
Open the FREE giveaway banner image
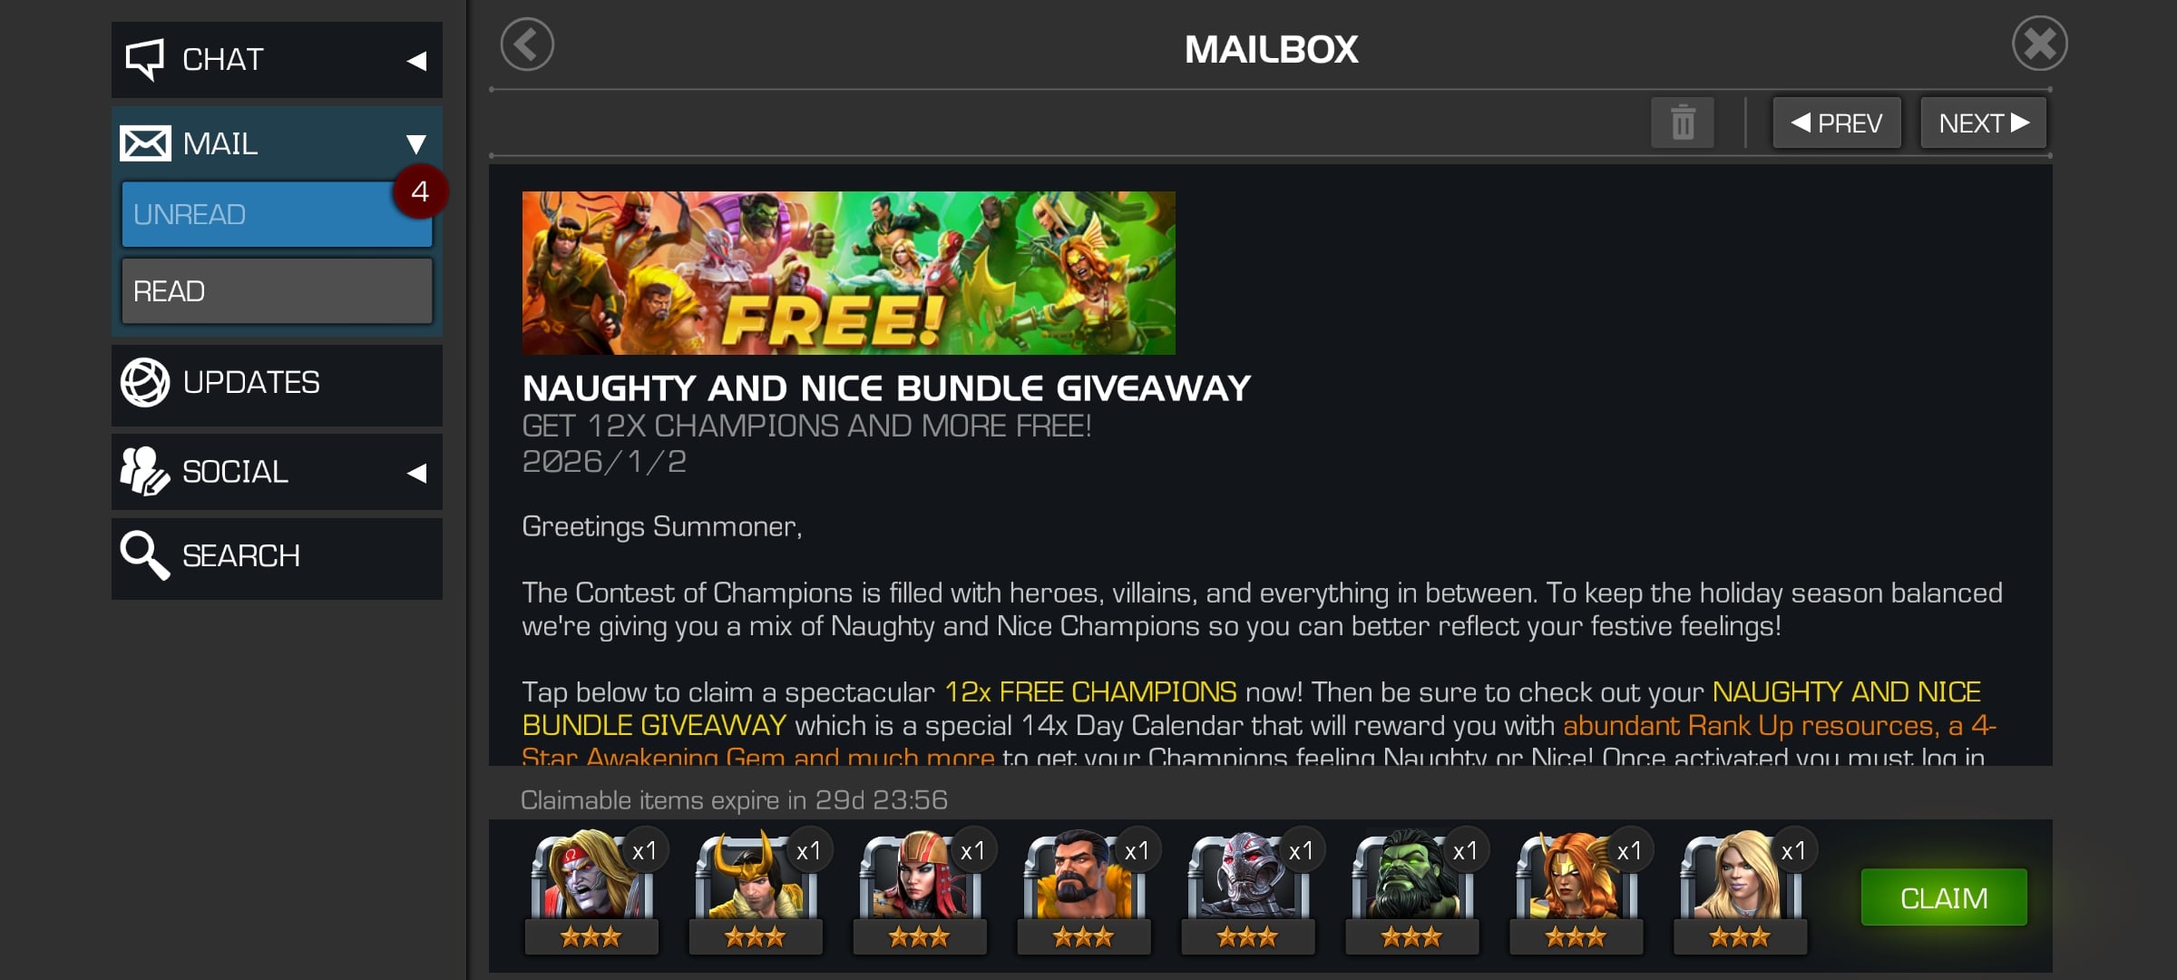pyautogui.click(x=848, y=272)
